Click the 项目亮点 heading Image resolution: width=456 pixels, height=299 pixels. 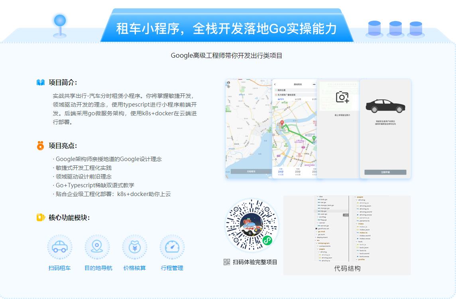click(x=63, y=146)
